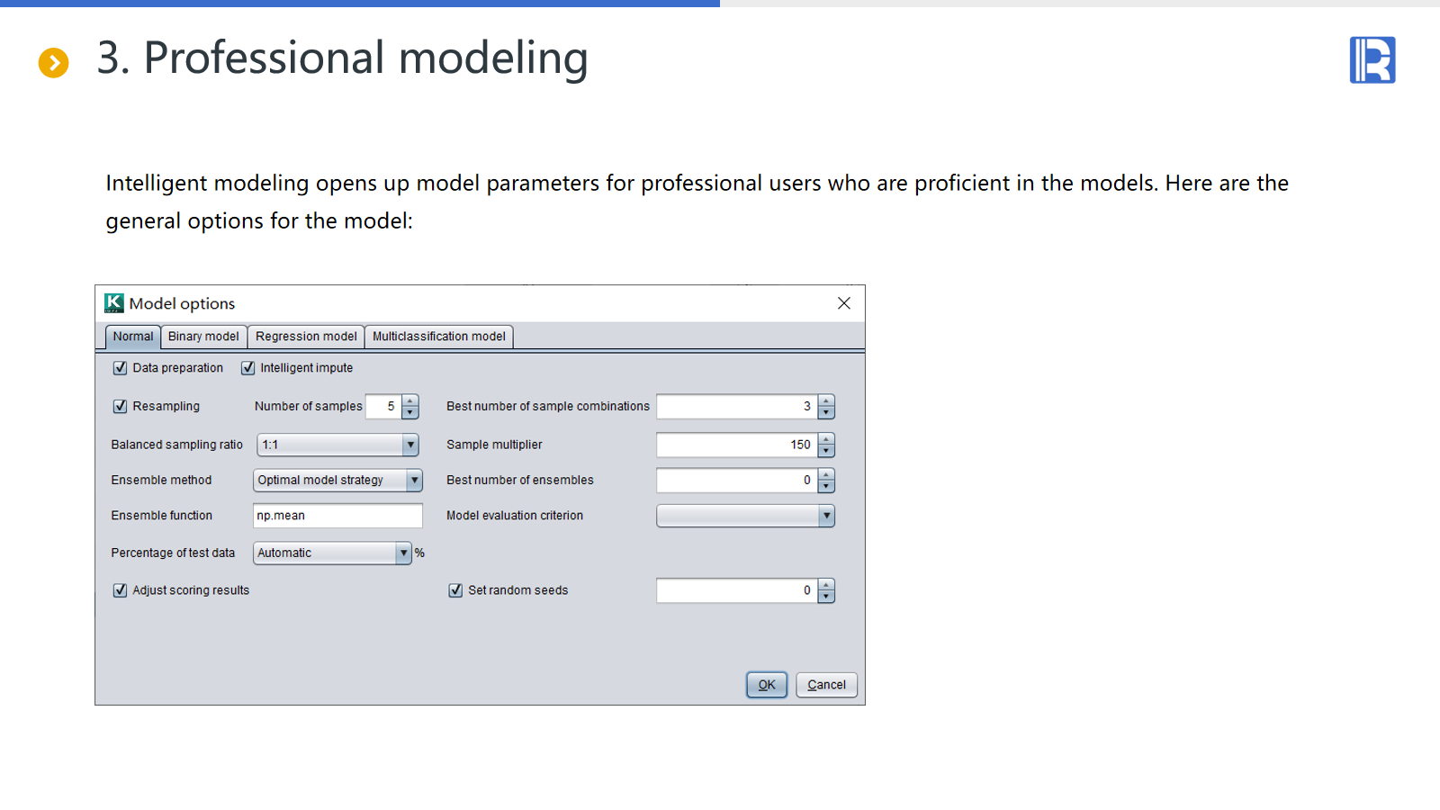Disable the Resampling checkbox

(121, 407)
